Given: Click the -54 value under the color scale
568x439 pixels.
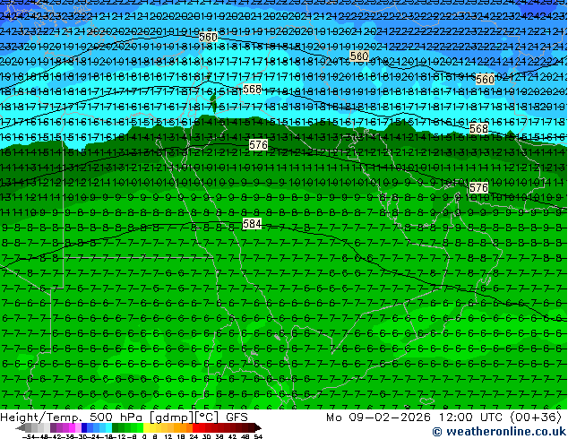Looking at the screenshot, I should pos(29,436).
